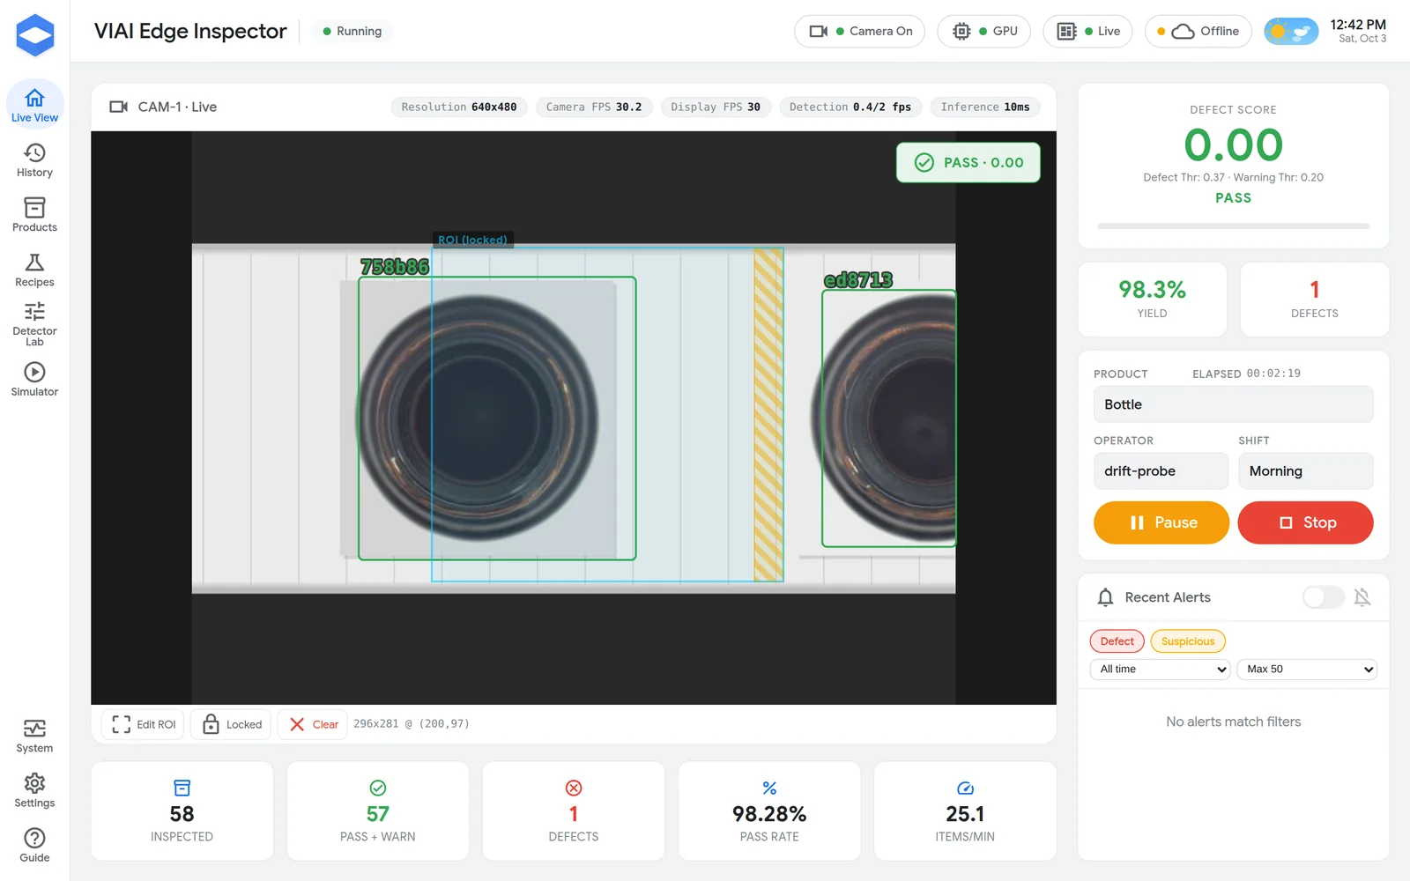Click the 98.28% Pass Rate card

[x=769, y=811]
